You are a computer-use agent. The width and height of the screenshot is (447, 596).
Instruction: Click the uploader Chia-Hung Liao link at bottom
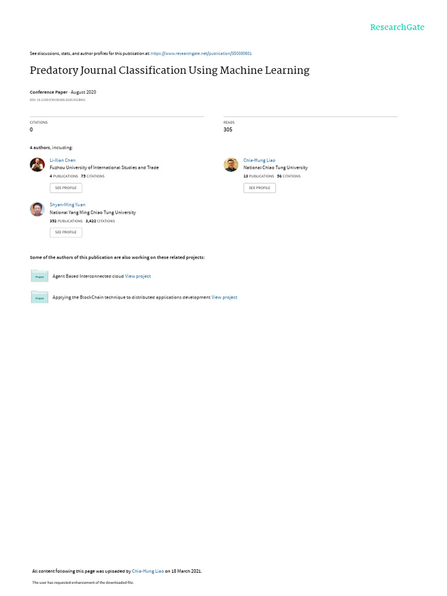pyautogui.click(x=148, y=571)
